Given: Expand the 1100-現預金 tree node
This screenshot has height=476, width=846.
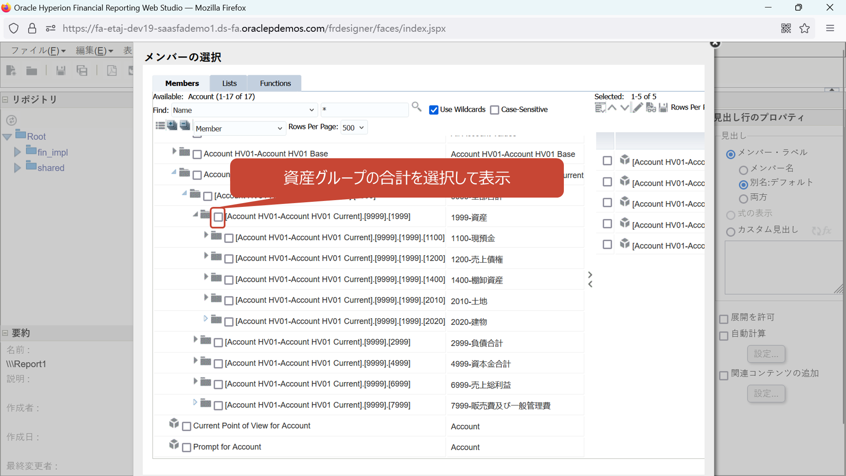Looking at the screenshot, I should [x=206, y=235].
